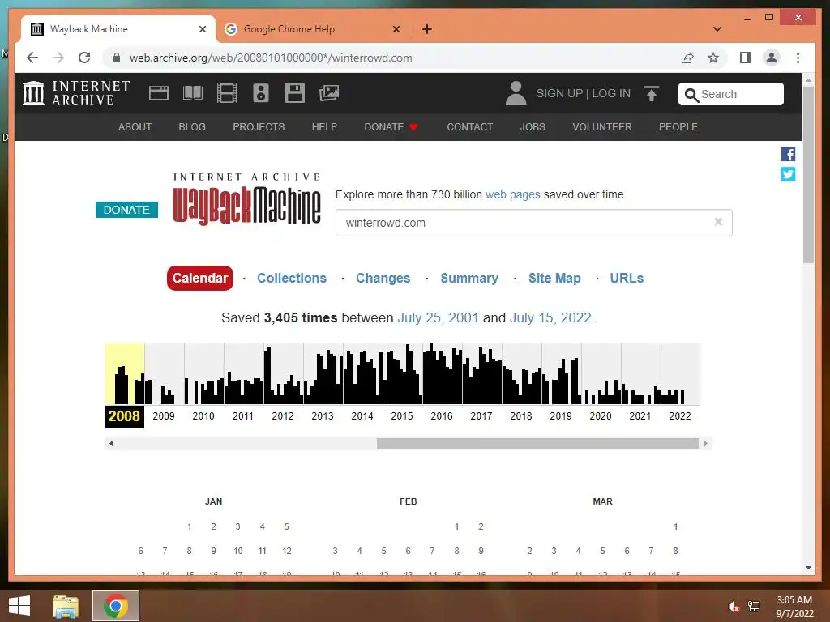Image resolution: width=830 pixels, height=622 pixels.
Task: Open the BLOG menu item
Action: coord(192,127)
